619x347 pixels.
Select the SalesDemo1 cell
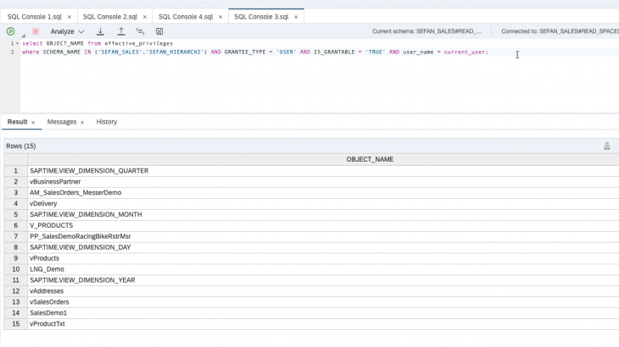tap(323, 313)
